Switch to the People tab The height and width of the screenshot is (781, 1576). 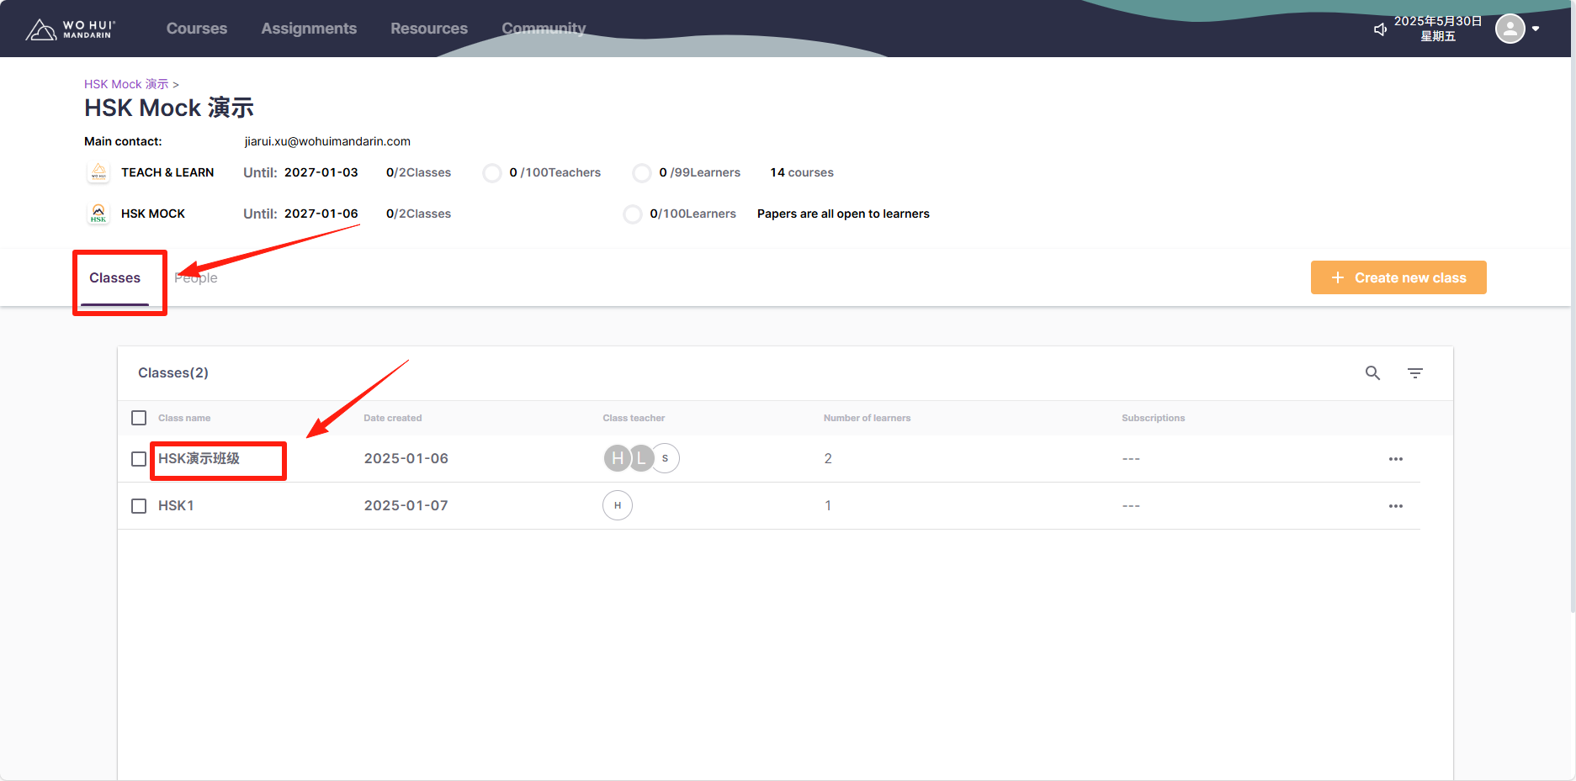pos(196,278)
